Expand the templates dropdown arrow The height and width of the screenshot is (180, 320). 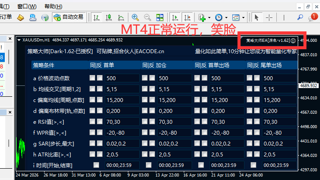coord(243,18)
